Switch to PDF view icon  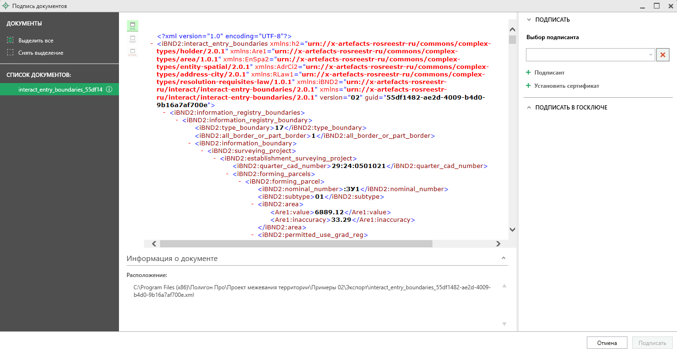133,39
